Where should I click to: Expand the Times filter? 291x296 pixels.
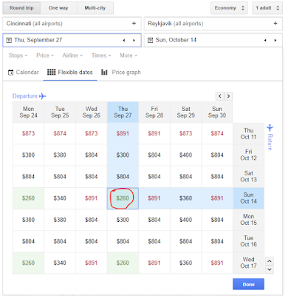101,55
